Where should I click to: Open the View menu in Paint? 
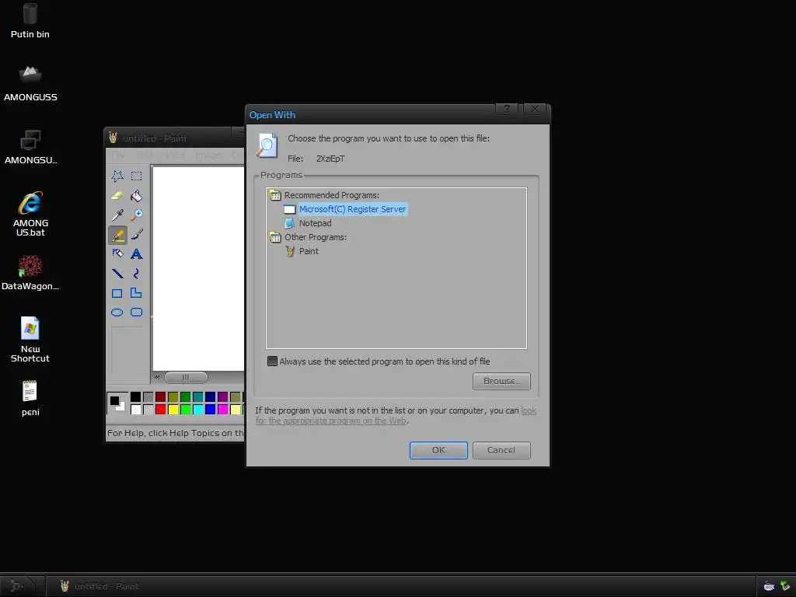175,155
